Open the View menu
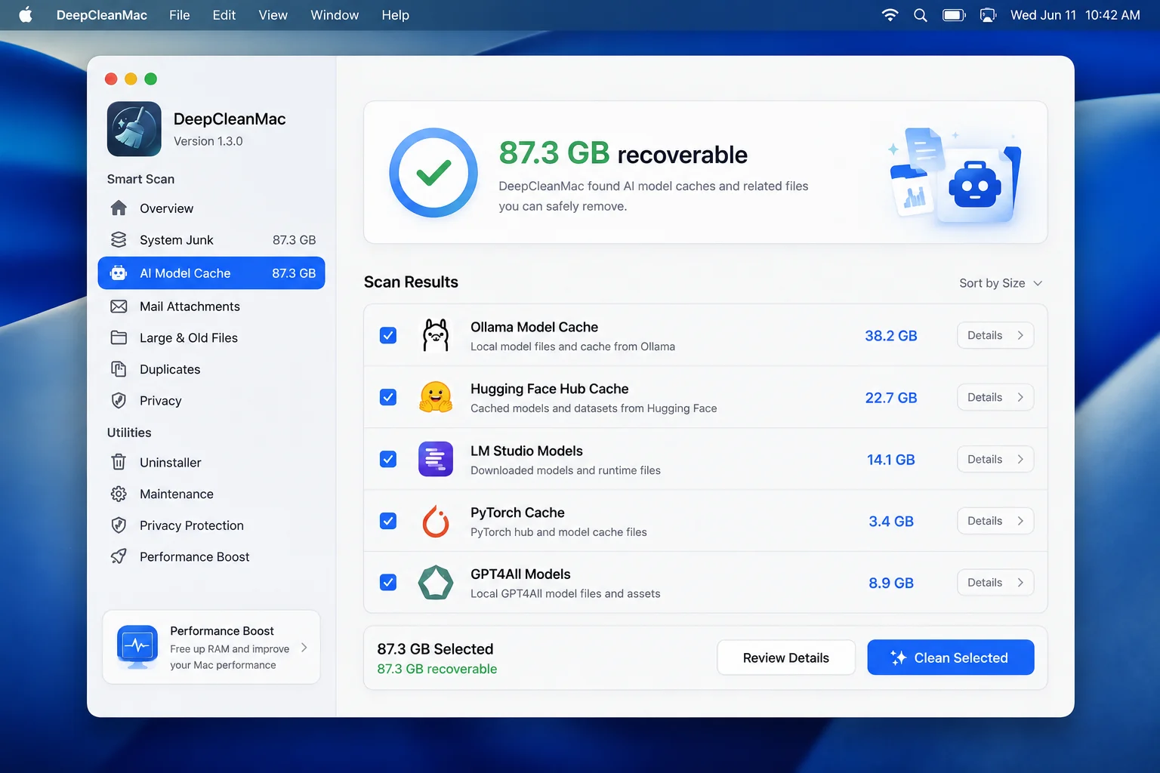Screen dimensions: 1160x773 pyautogui.click(x=273, y=15)
